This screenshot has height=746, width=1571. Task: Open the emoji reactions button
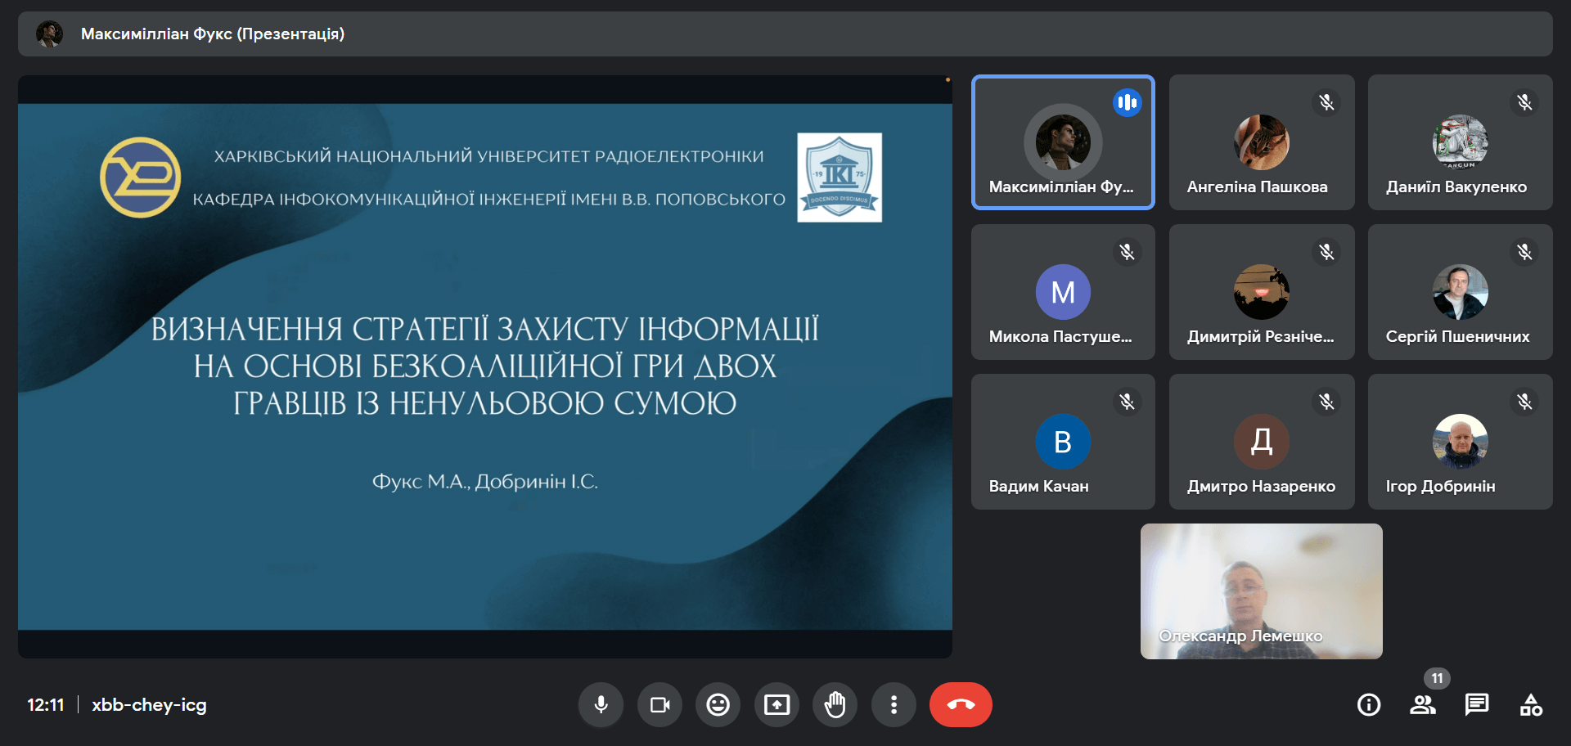pos(718,704)
